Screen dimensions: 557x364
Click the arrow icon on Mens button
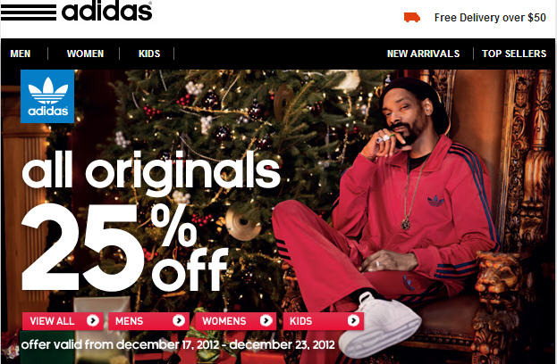tap(179, 321)
